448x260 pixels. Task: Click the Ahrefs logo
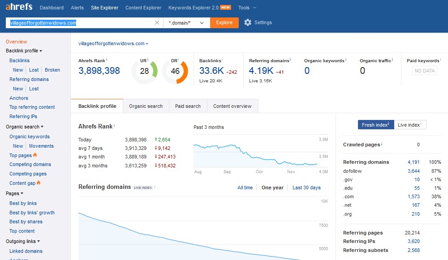19,7
